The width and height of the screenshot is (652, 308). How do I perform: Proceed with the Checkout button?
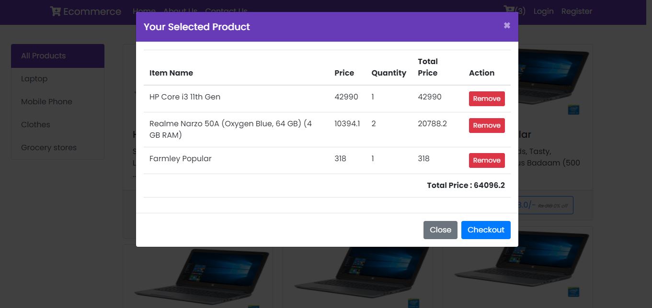pyautogui.click(x=486, y=230)
